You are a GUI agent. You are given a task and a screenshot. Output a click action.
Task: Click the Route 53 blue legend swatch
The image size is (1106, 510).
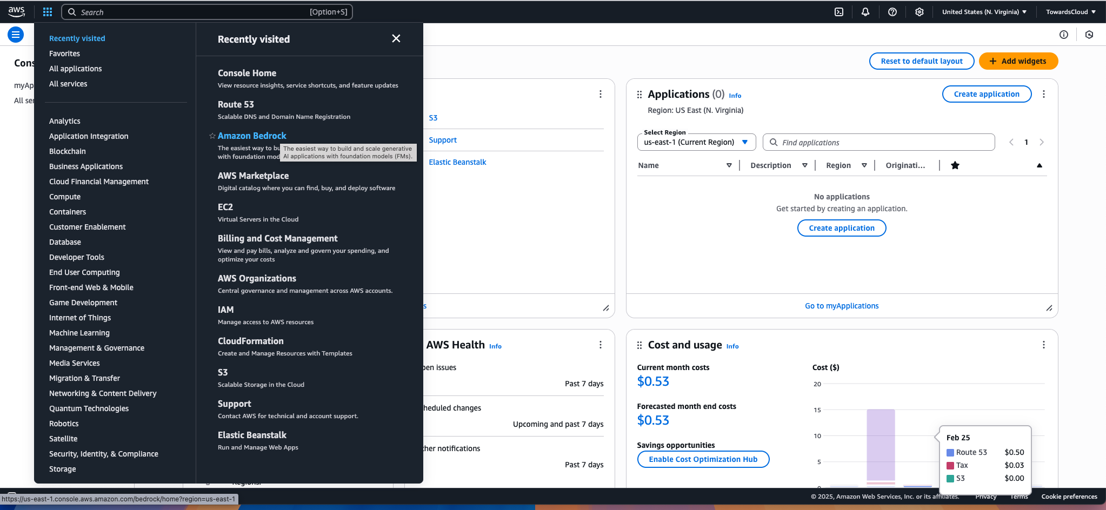coord(950,452)
